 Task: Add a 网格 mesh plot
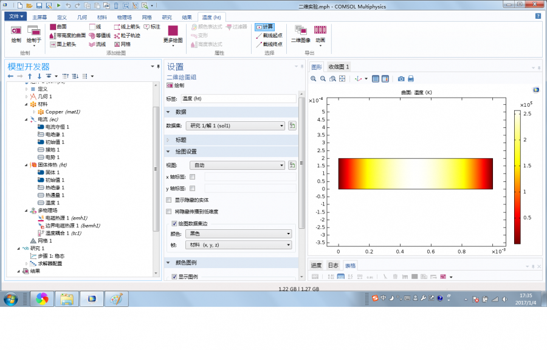pos(122,44)
